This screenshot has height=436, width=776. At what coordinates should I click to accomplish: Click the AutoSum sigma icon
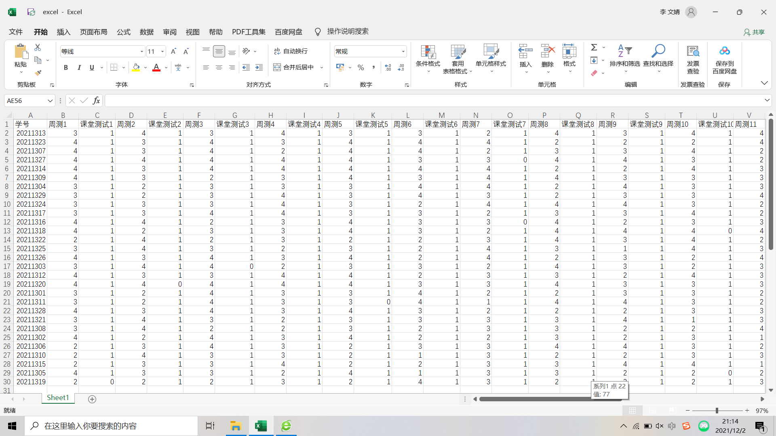pyautogui.click(x=594, y=47)
